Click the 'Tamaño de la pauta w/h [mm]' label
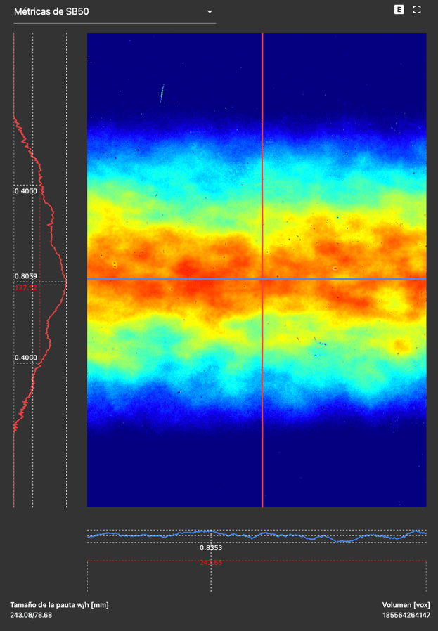 click(x=59, y=604)
